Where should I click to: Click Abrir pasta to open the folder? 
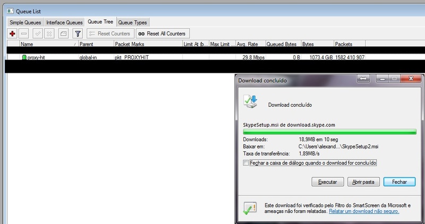pyautogui.click(x=363, y=182)
